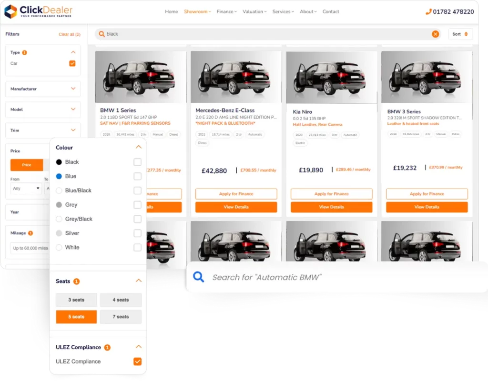Select the 3 seats option
Screen dimensions: 488x381
[x=76, y=300]
